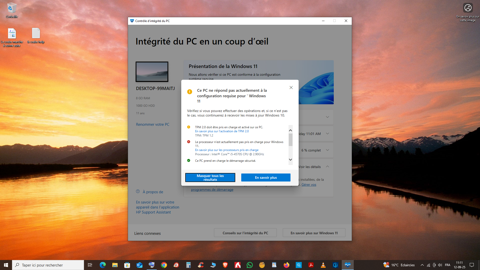Click En savoir plus sur Windows 11
Image resolution: width=480 pixels, height=270 pixels.
click(314, 233)
